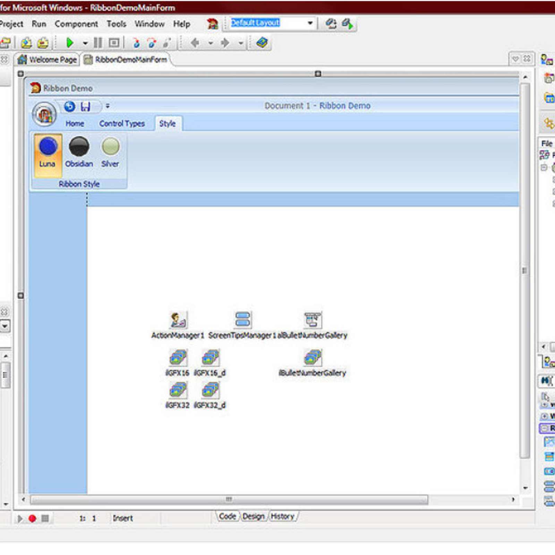The width and height of the screenshot is (555, 555).
Task: Click the History view button
Action: tap(283, 516)
